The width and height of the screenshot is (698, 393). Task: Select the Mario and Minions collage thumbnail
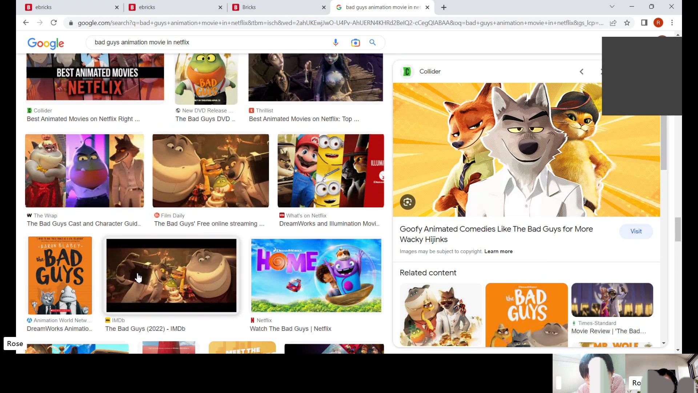[x=331, y=171]
